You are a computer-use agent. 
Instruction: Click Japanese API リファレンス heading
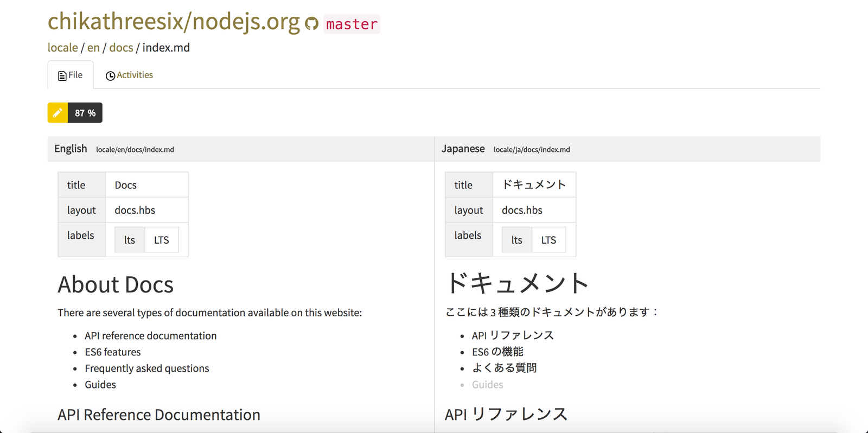click(x=506, y=414)
